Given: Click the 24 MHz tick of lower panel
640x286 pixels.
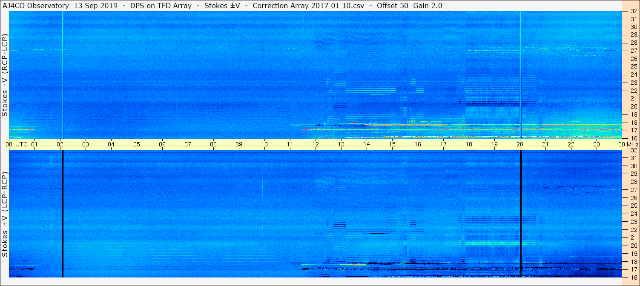Looking at the screenshot, I should 633,214.
